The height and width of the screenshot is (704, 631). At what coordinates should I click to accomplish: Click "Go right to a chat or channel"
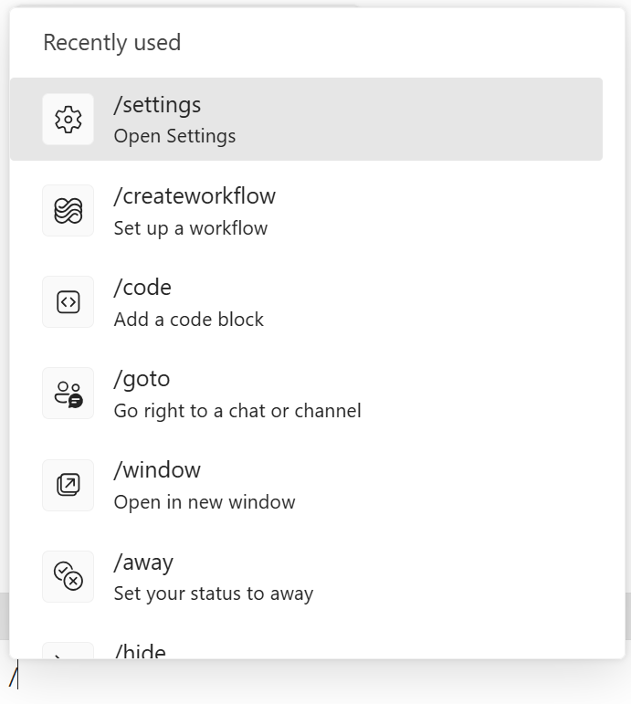(x=237, y=411)
